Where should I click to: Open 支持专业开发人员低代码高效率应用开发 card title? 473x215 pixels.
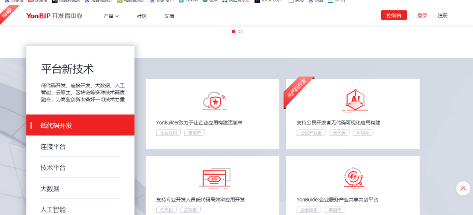[200, 200]
